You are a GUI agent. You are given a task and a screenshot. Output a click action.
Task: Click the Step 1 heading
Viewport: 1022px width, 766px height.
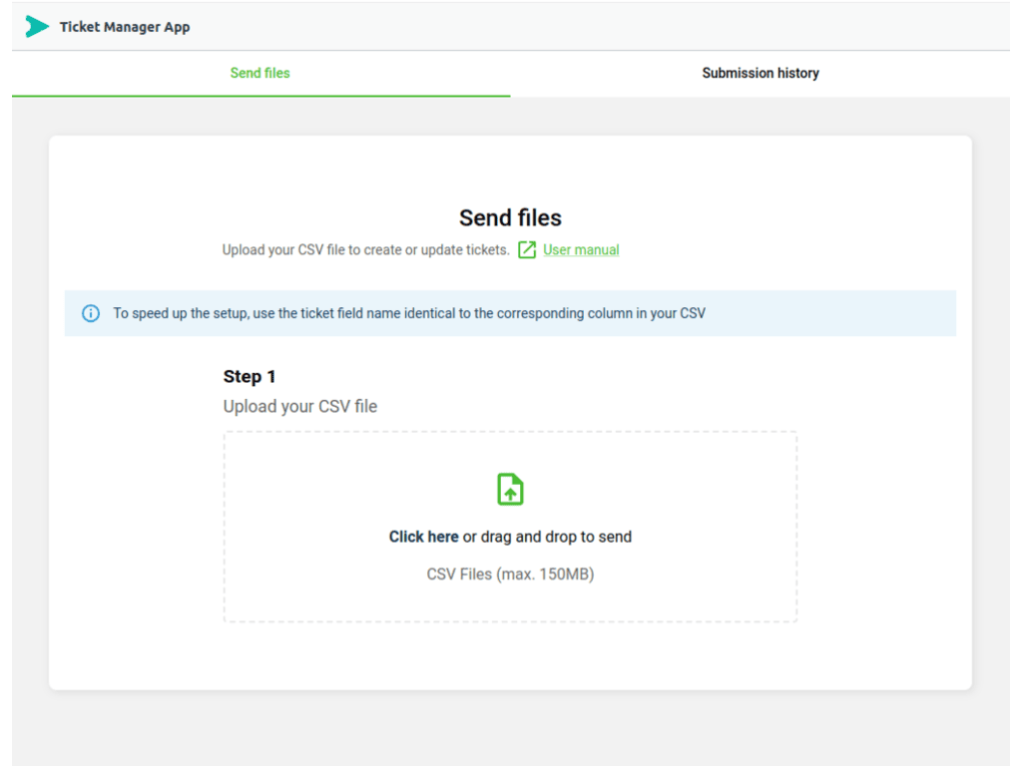pyautogui.click(x=250, y=376)
